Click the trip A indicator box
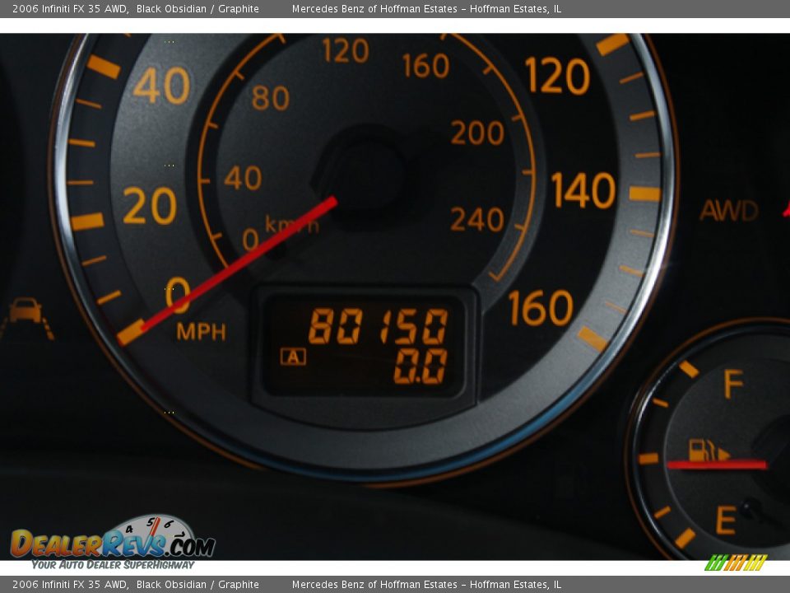The image size is (790, 593). (293, 357)
